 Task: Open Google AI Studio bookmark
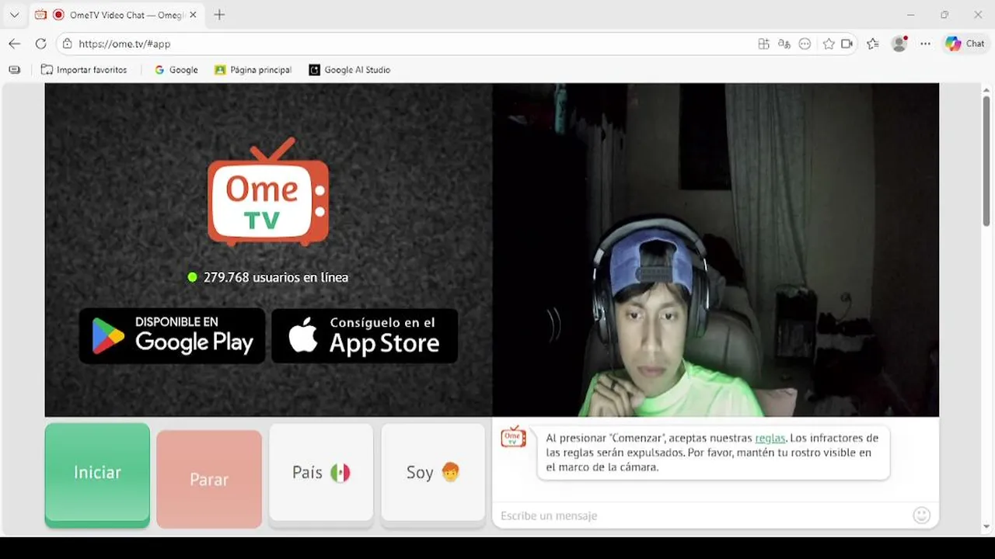[x=350, y=70]
